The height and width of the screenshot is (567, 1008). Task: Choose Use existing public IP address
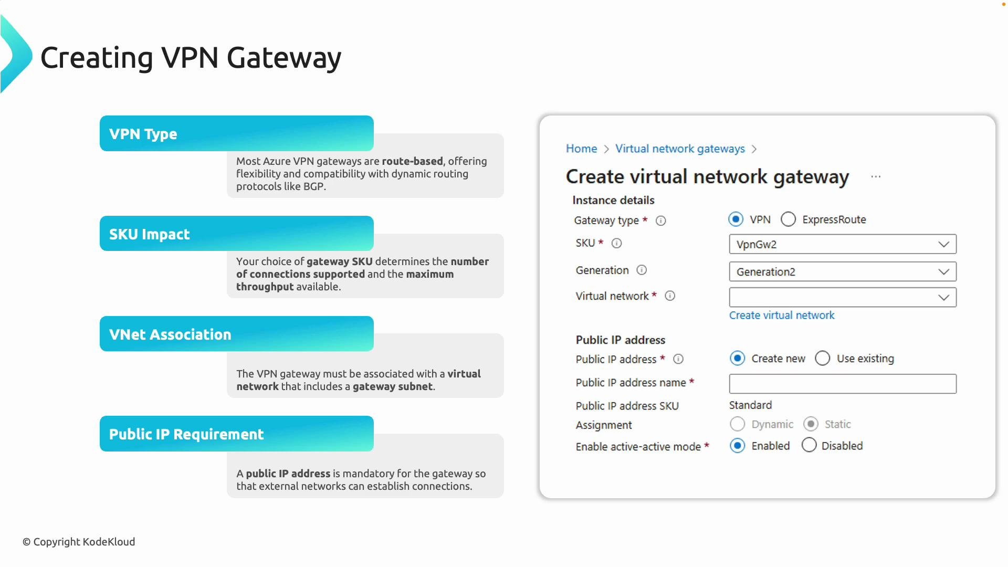(823, 358)
